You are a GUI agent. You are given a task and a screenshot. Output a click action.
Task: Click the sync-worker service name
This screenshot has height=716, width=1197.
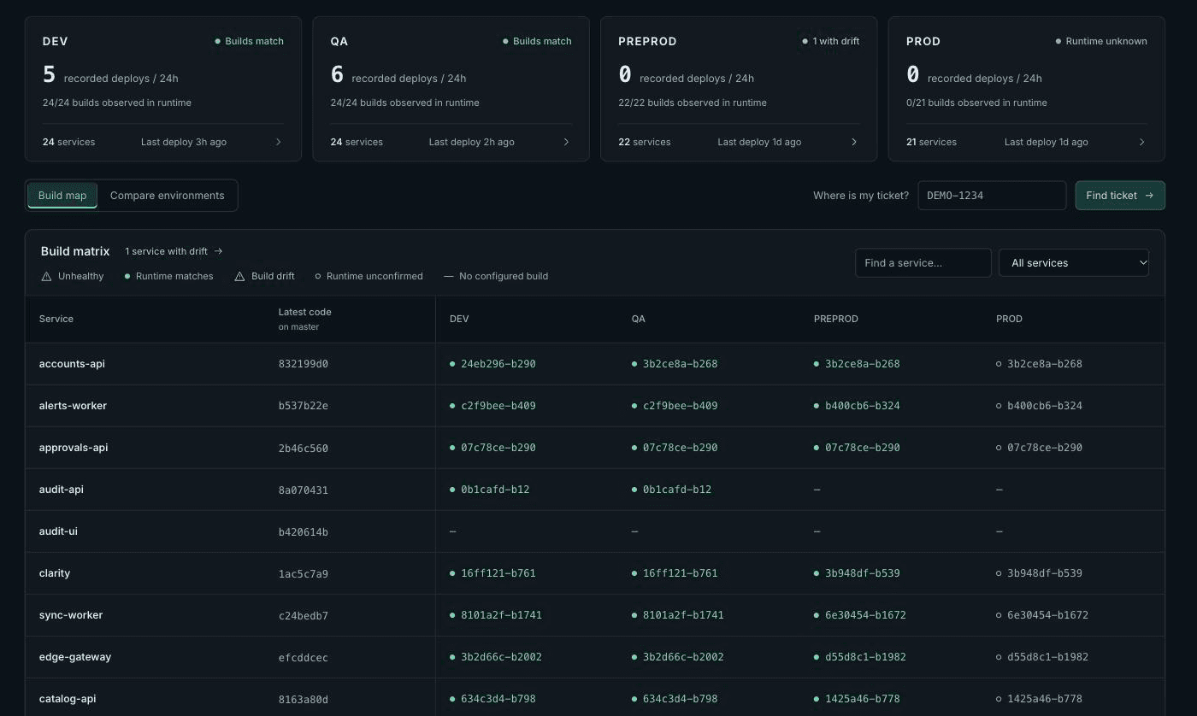[71, 615]
